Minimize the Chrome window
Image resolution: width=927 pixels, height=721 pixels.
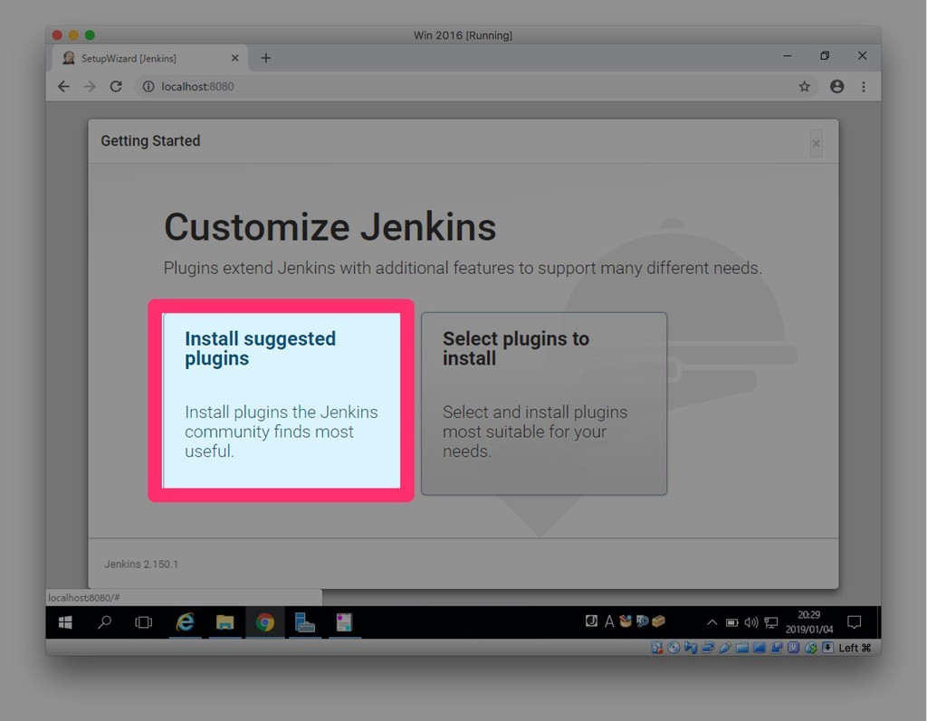point(788,56)
